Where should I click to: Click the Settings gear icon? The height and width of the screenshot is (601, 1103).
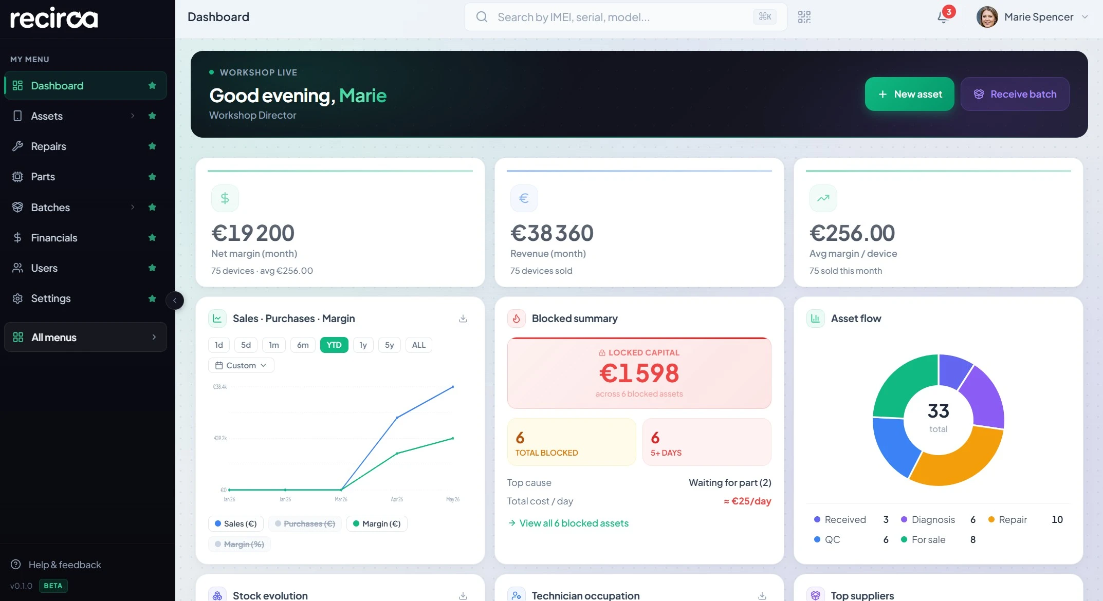click(x=17, y=298)
